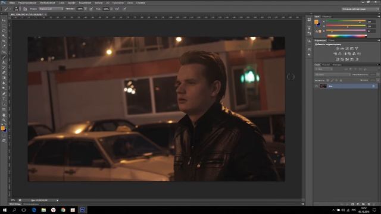
Task: Enable airbrush mode in options bar
Action: point(117,9)
